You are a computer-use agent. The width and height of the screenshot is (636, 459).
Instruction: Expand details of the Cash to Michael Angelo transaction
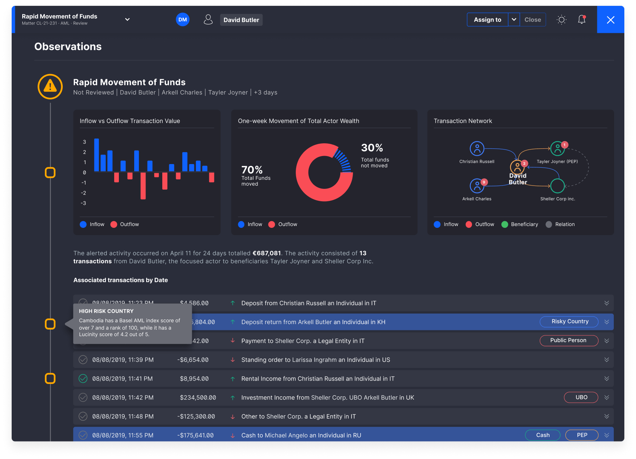click(606, 435)
